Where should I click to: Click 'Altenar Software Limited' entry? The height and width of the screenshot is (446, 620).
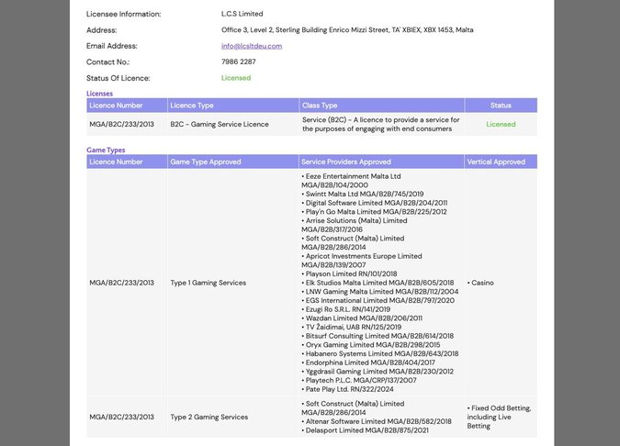tap(376, 421)
